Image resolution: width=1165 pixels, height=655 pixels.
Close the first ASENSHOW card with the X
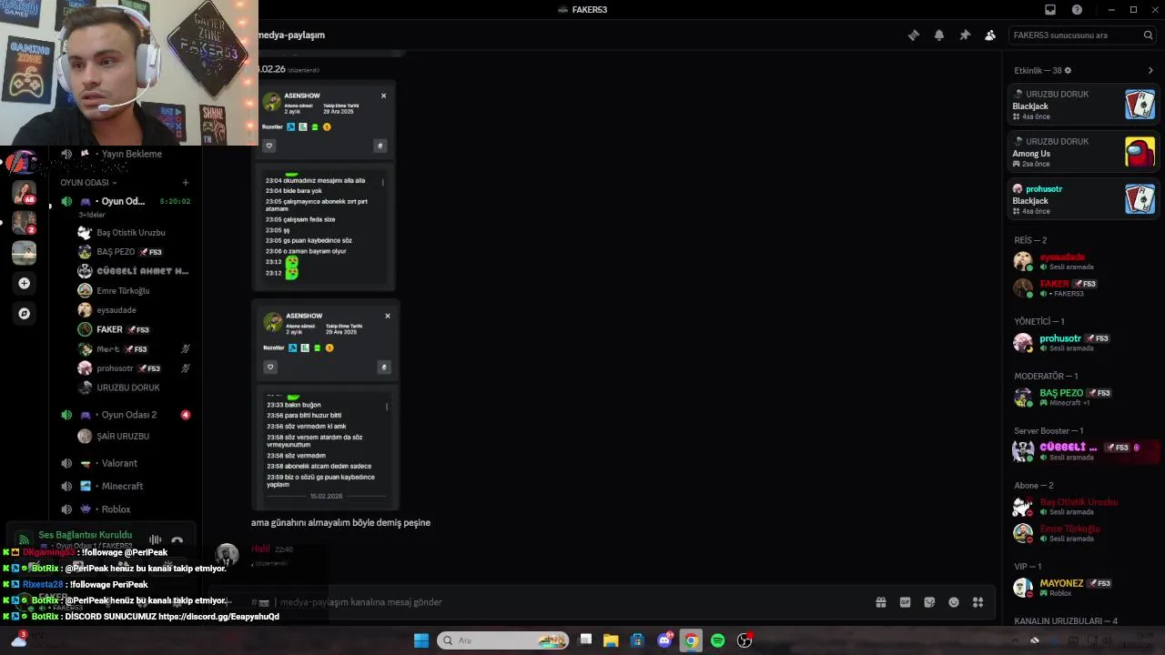point(383,96)
